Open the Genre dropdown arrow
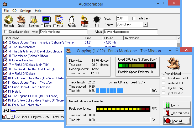 pos(145,24)
